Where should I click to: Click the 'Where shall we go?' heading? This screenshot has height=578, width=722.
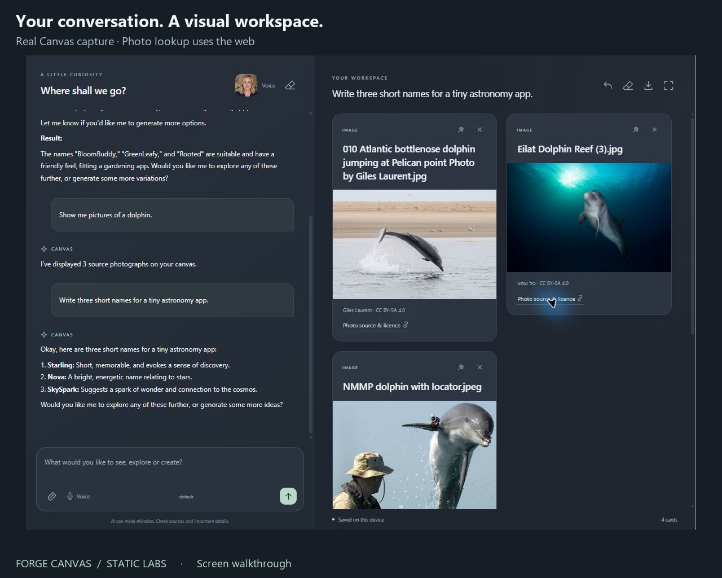(x=83, y=91)
